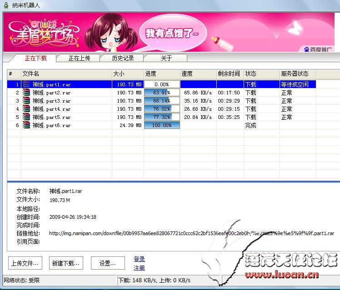Sort by the 剩余时间 column header
Screen dimensions: 340x290
230,74
